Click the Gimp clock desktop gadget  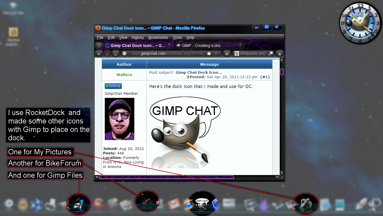[360, 23]
